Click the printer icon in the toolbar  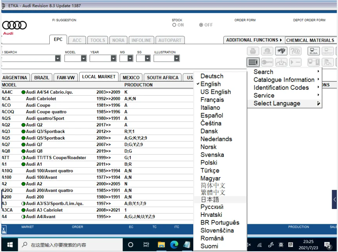coord(253,51)
